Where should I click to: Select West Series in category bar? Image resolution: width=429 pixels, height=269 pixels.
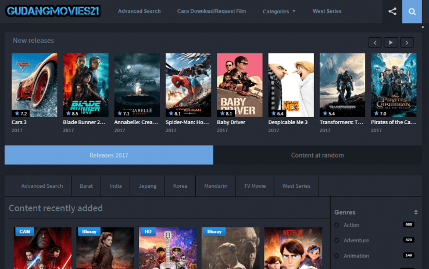(x=296, y=186)
